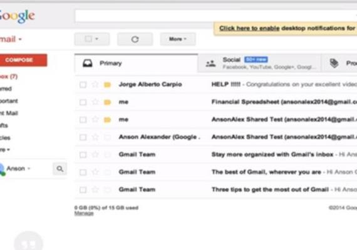Image resolution: width=357 pixels, height=250 pixels.
Task: Star the first Gmail Team email
Action: (x=95, y=154)
